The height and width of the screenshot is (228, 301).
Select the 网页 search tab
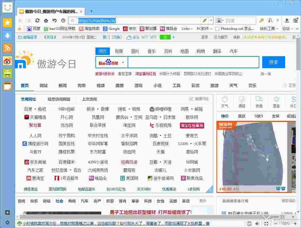click(x=103, y=51)
